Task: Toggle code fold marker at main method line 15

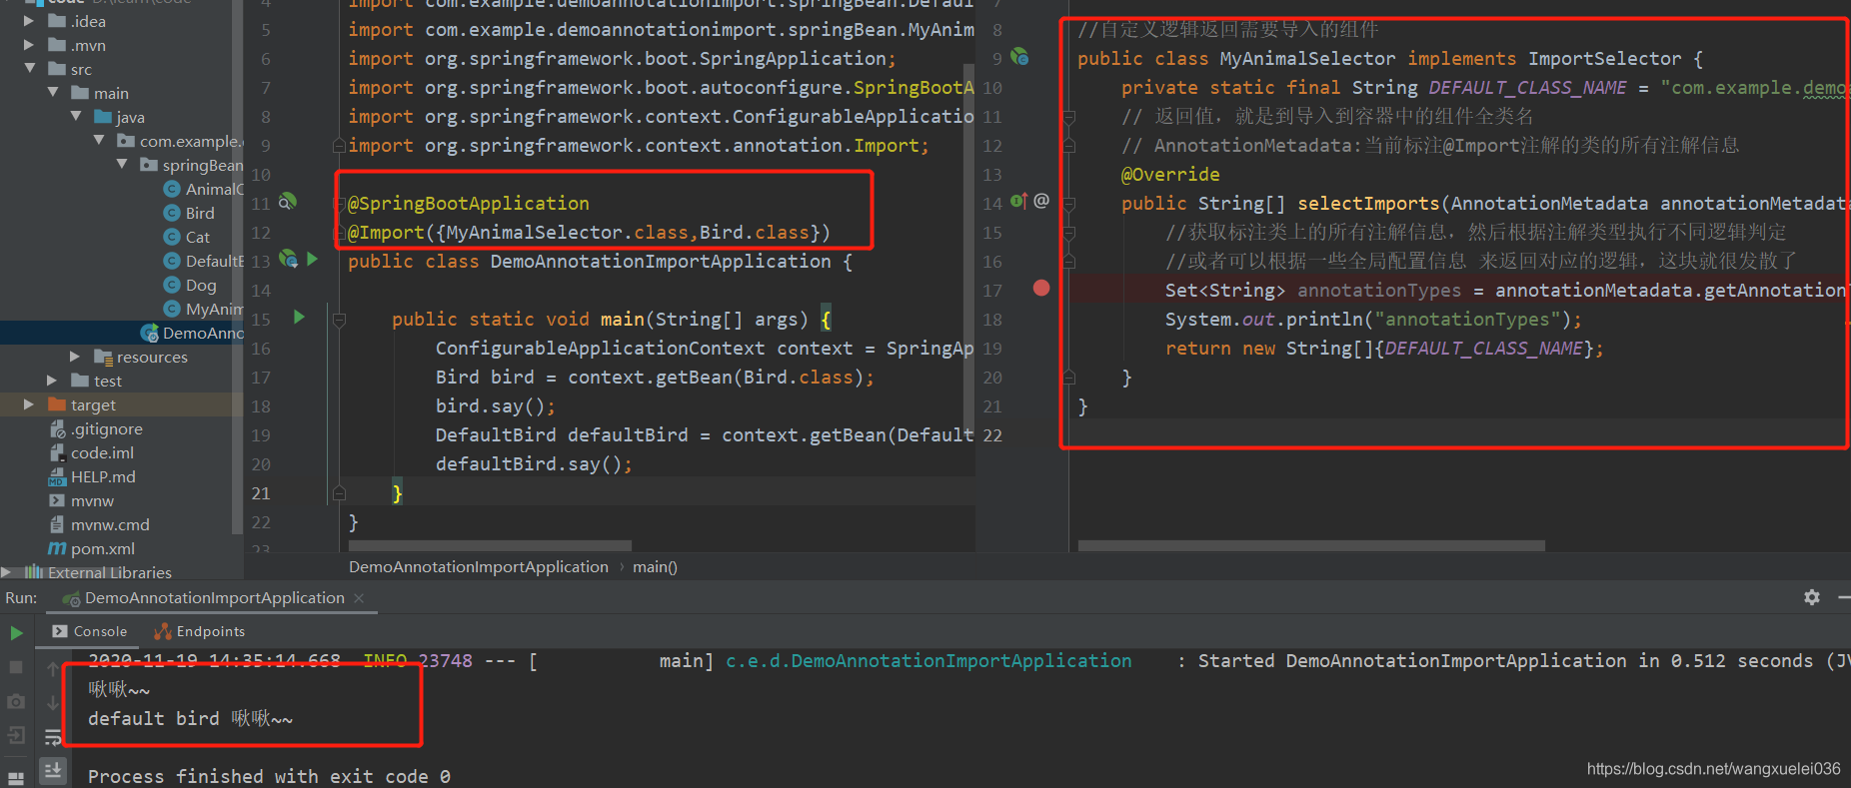Action: [339, 320]
